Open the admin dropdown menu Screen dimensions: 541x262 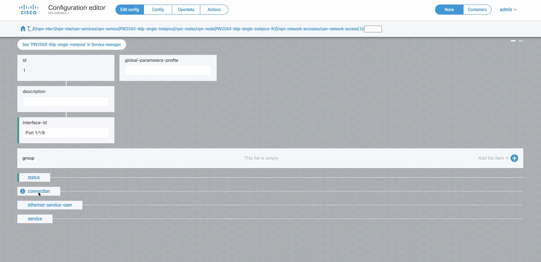[508, 9]
